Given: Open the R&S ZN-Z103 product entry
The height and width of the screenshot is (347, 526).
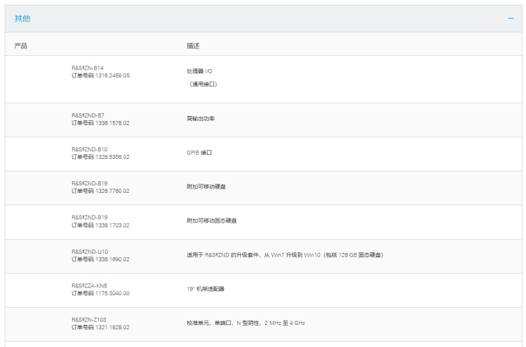Looking at the screenshot, I should coord(89,319).
